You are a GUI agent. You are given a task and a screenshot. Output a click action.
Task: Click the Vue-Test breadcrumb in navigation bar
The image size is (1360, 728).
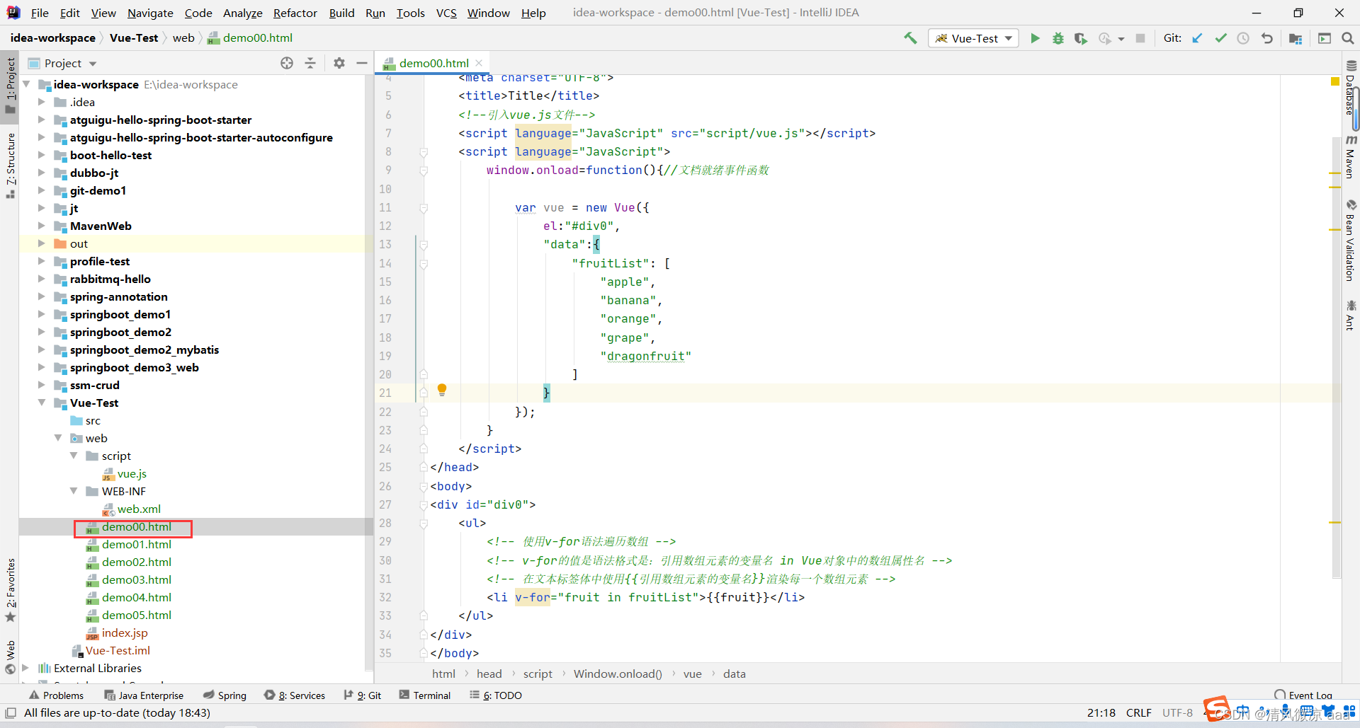tap(134, 38)
